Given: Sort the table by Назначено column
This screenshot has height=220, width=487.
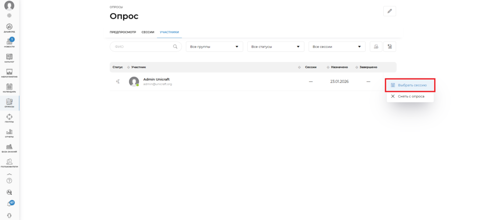Looking at the screenshot, I should click(x=340, y=67).
